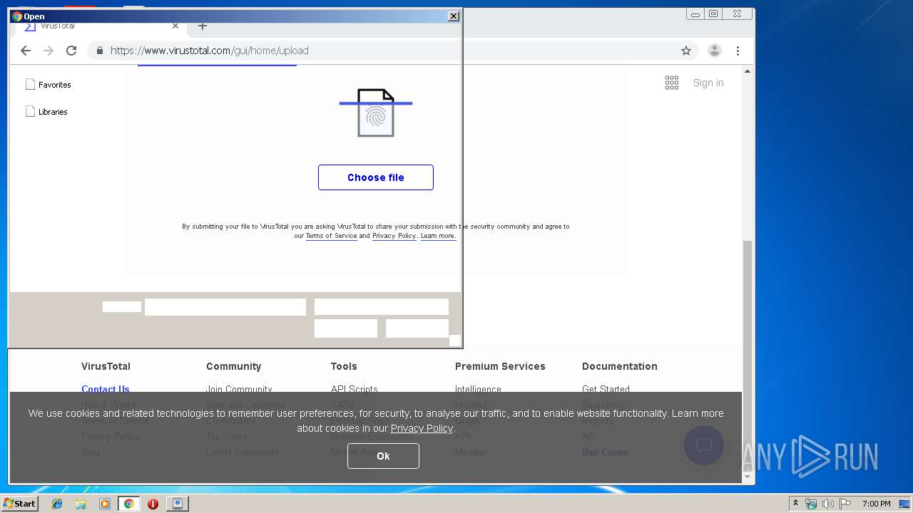Viewport: 913px width, 513px height.
Task: Reload the VirusTotal page
Action: (71, 51)
